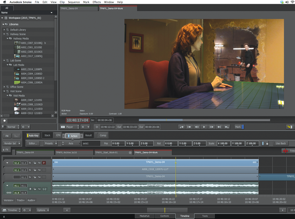Toggle the A1.L audio patch selector
Viewport: 295px width, 219px height.
17,186
